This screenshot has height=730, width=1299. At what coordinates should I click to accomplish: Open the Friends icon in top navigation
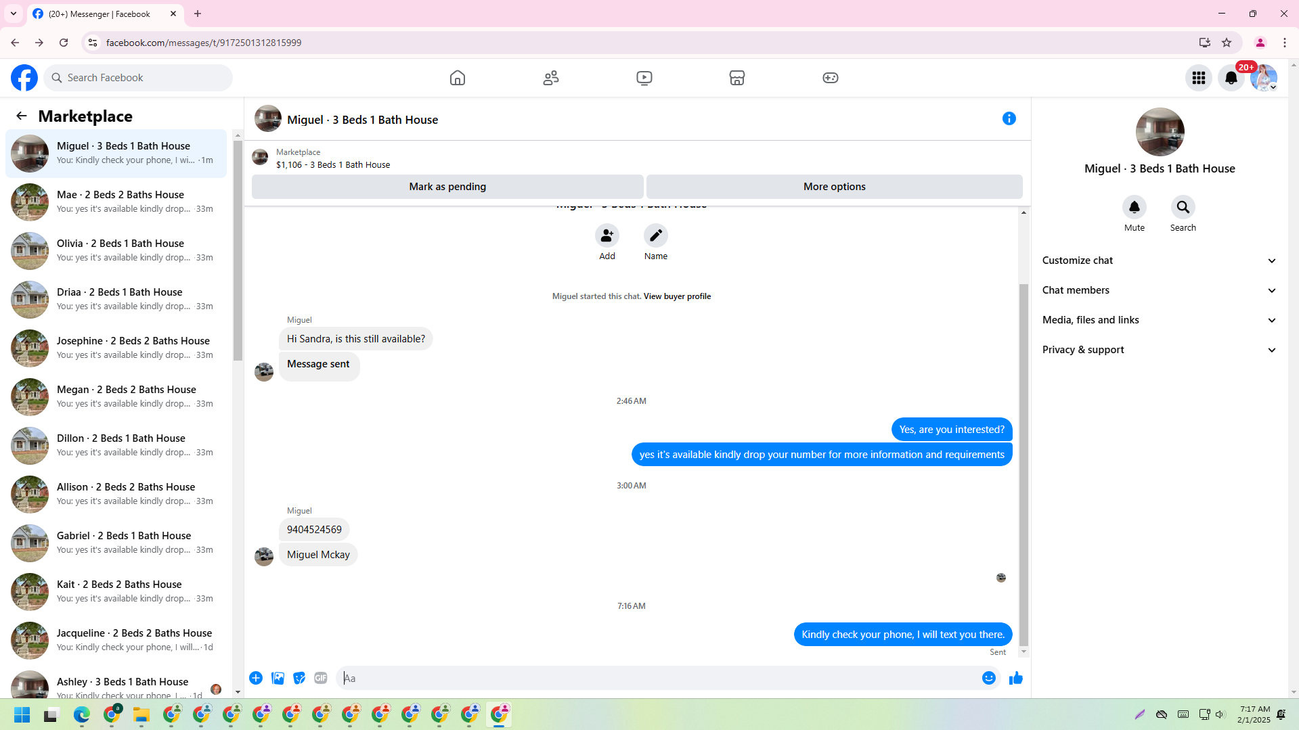tap(551, 78)
